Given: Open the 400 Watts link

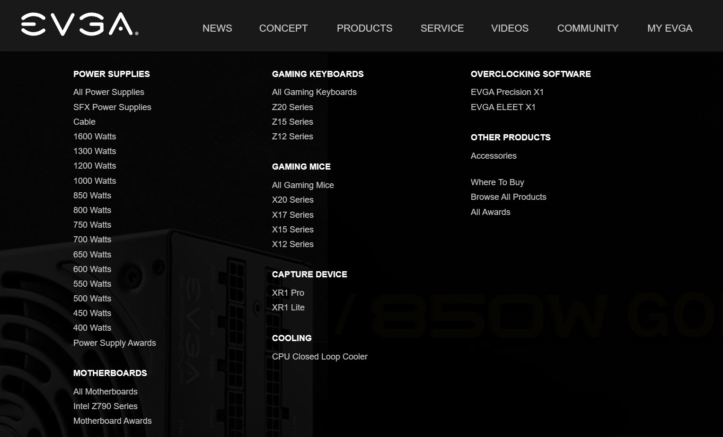Looking at the screenshot, I should click(x=92, y=328).
